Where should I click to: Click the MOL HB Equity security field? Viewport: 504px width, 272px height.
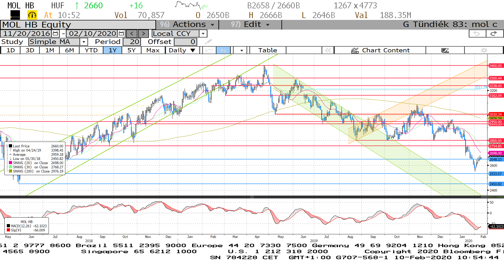[x=78, y=25]
